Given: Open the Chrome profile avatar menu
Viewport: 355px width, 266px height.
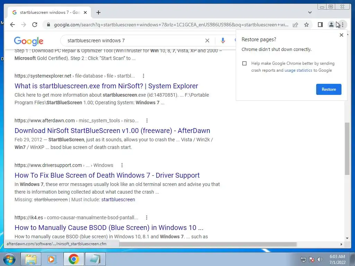Looking at the screenshot, I should (x=331, y=25).
